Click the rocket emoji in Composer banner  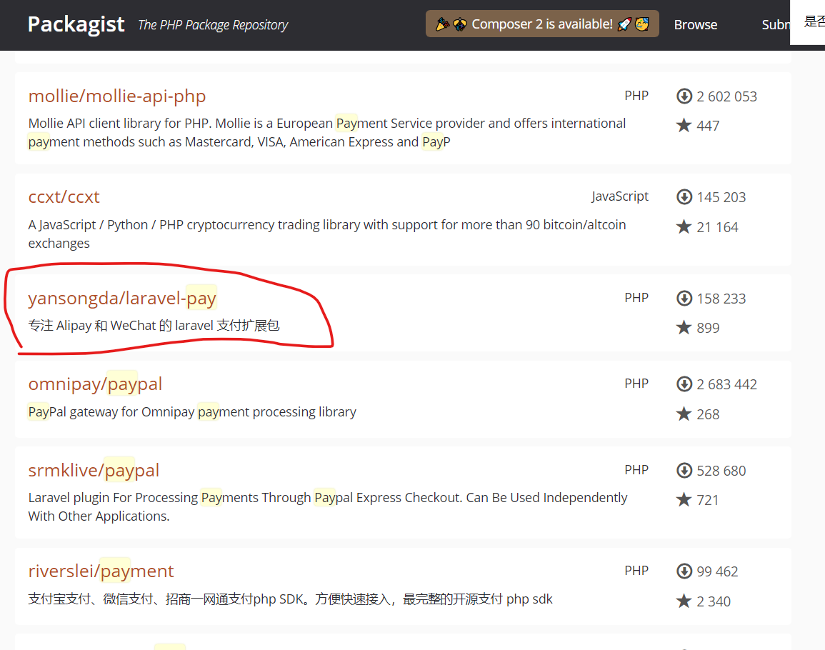[624, 24]
